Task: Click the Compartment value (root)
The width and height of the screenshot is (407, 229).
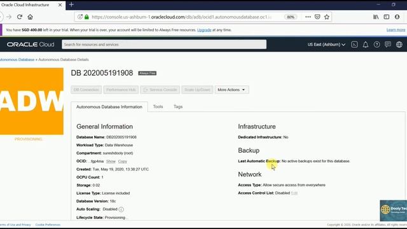Action: [118, 153]
